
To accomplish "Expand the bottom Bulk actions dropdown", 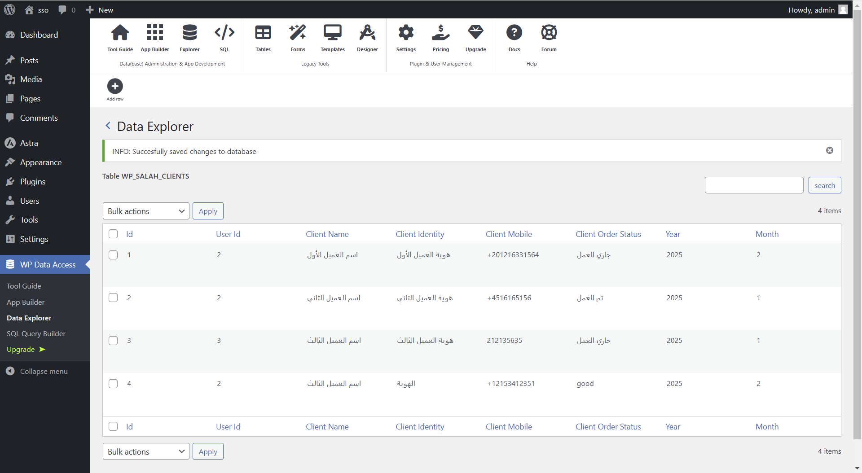I will pos(146,451).
